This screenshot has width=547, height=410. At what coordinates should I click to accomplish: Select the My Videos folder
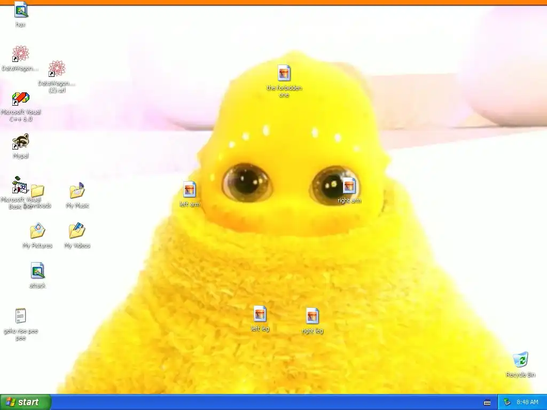click(x=77, y=231)
